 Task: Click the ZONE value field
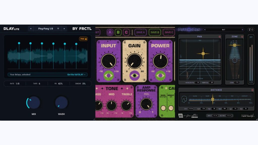pos(237,83)
